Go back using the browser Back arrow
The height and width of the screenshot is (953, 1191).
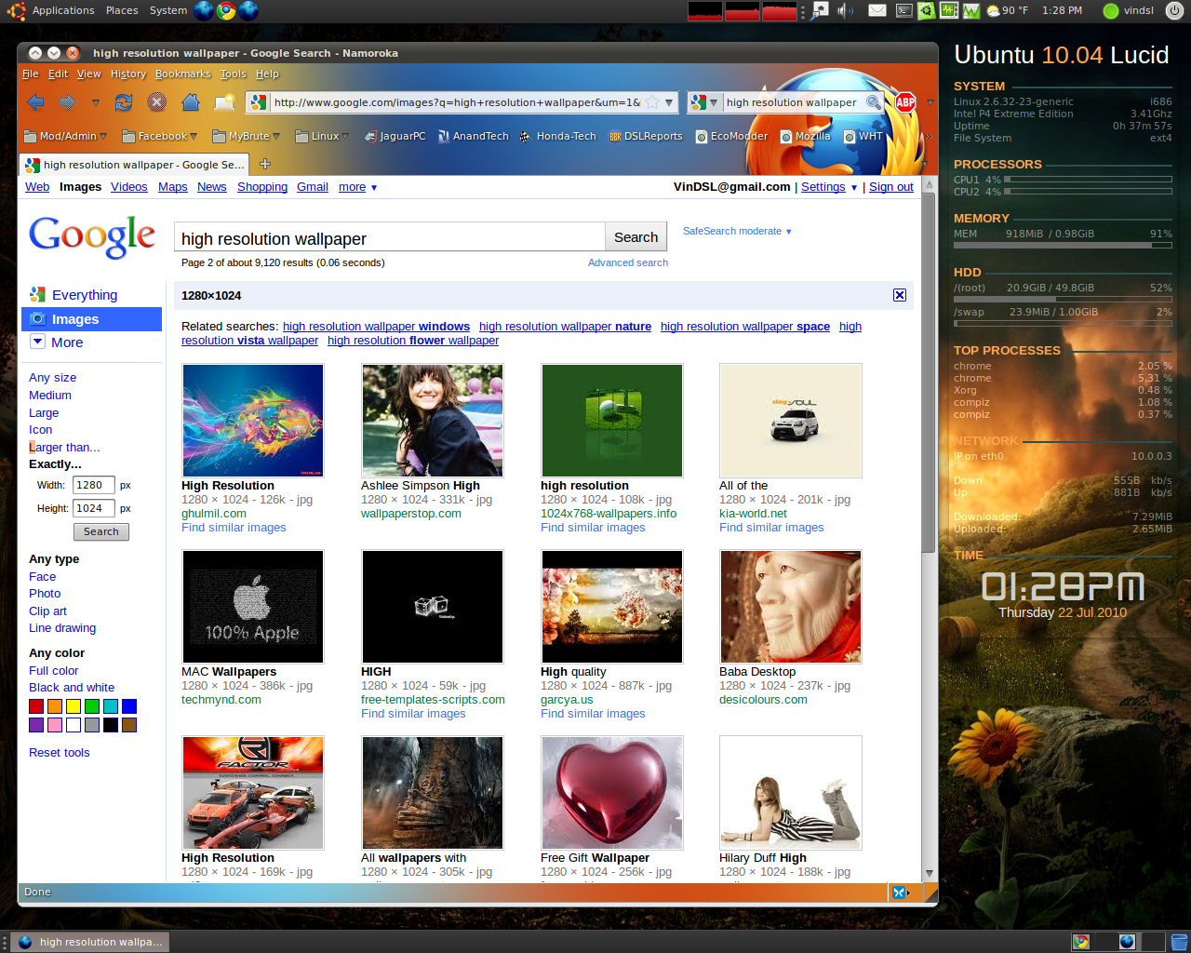point(36,102)
